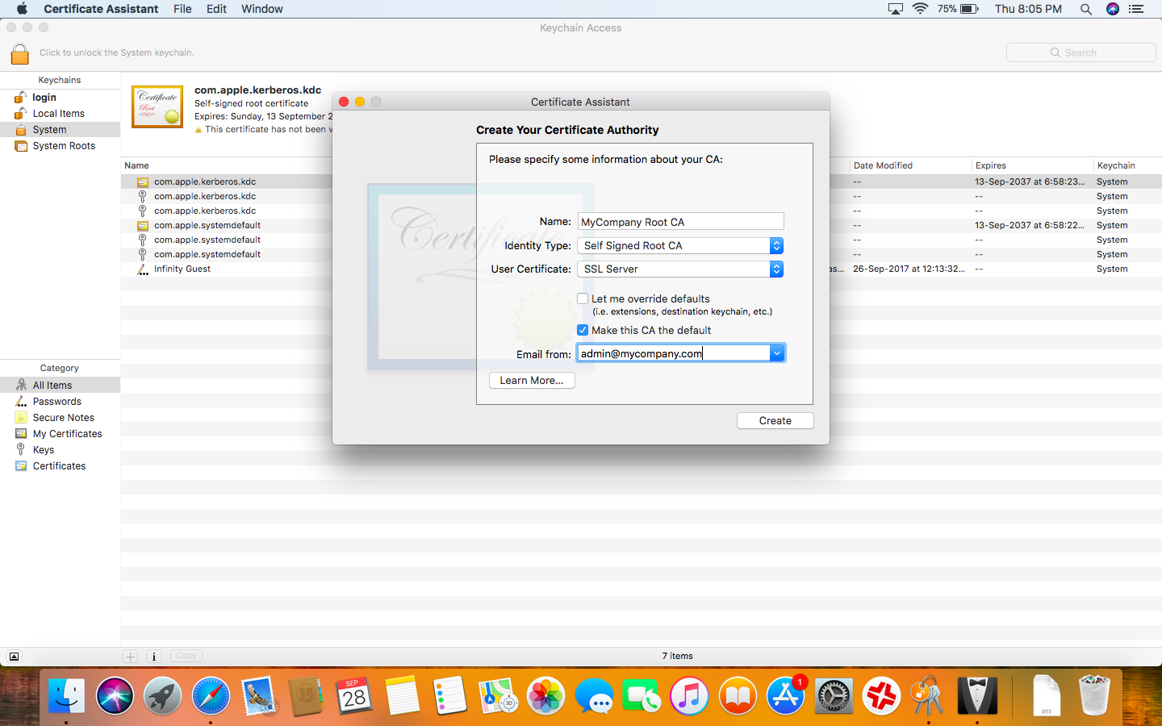Open Spotlight search from the menu bar

tap(1086, 9)
